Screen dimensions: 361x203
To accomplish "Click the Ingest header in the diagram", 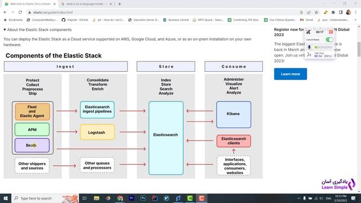I will pyautogui.click(x=65, y=67).
